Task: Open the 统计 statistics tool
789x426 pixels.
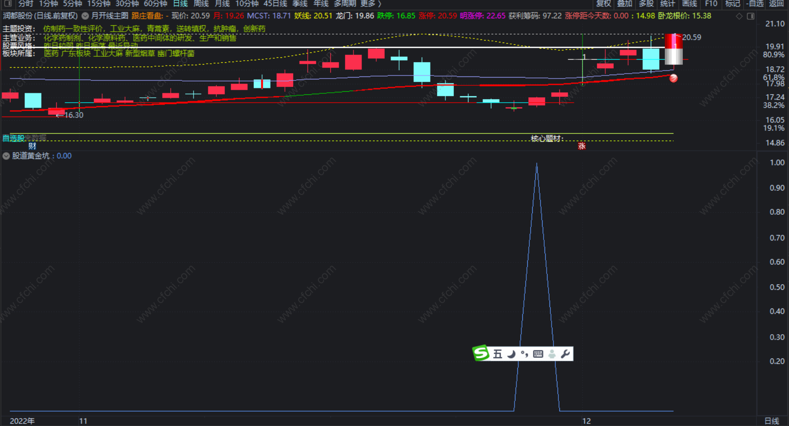Action: coord(668,3)
